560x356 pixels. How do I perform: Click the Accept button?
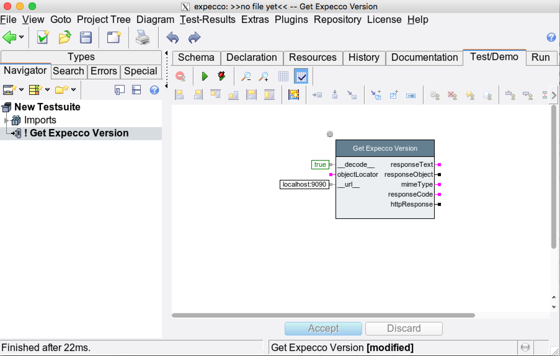click(x=323, y=328)
